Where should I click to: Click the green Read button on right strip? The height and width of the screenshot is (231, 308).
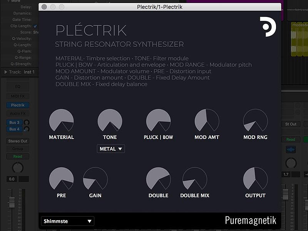(291, 139)
